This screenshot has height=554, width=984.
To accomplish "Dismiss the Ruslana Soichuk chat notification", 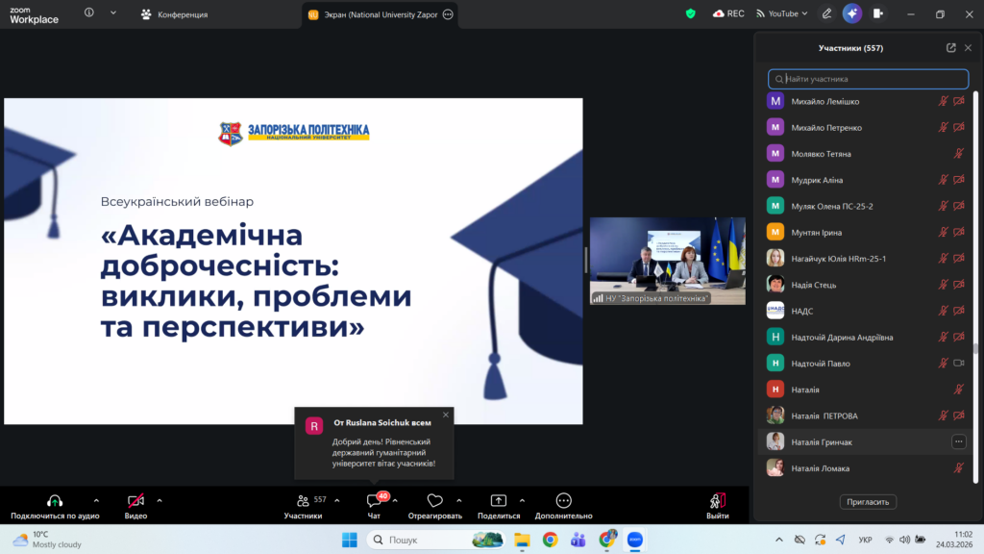I will coord(446,415).
